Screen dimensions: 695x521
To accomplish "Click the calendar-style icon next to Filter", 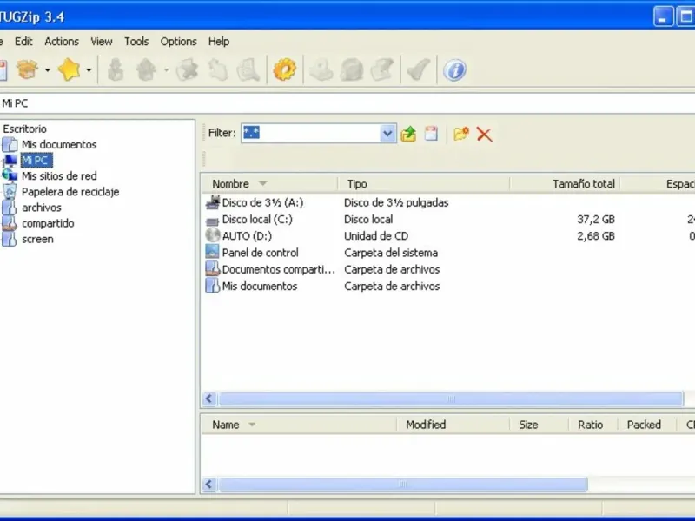I will click(x=431, y=134).
